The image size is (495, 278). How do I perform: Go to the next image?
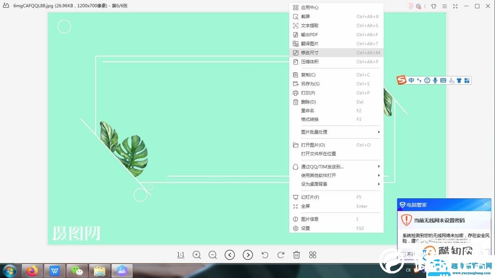247,255
